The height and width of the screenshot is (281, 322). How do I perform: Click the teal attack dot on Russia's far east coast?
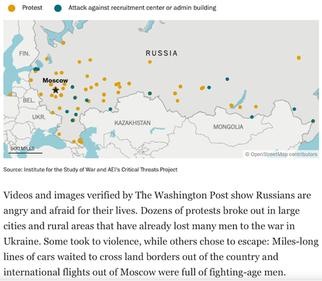coord(313,121)
